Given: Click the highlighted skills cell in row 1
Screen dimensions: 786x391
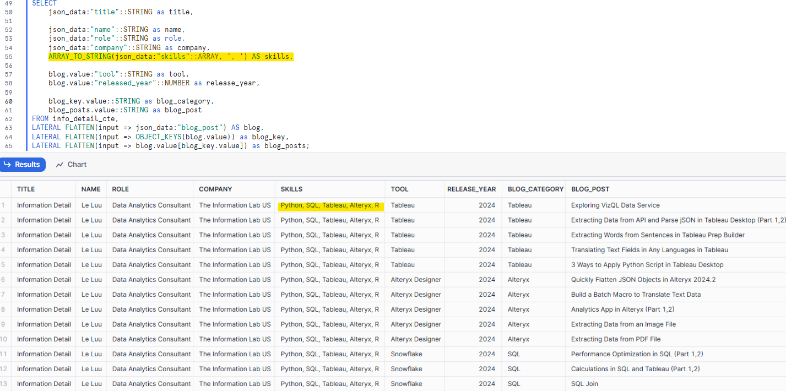Looking at the screenshot, I should 329,205.
